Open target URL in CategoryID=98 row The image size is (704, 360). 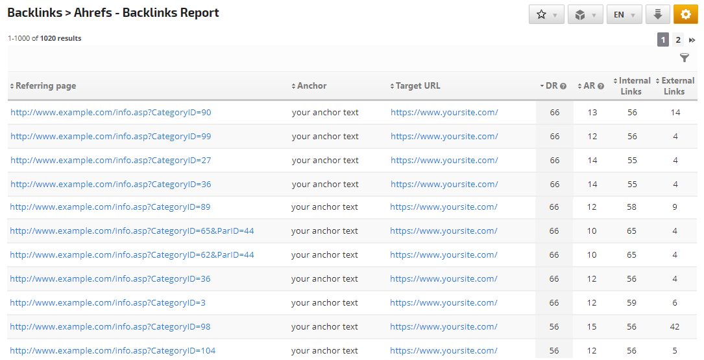[444, 327]
